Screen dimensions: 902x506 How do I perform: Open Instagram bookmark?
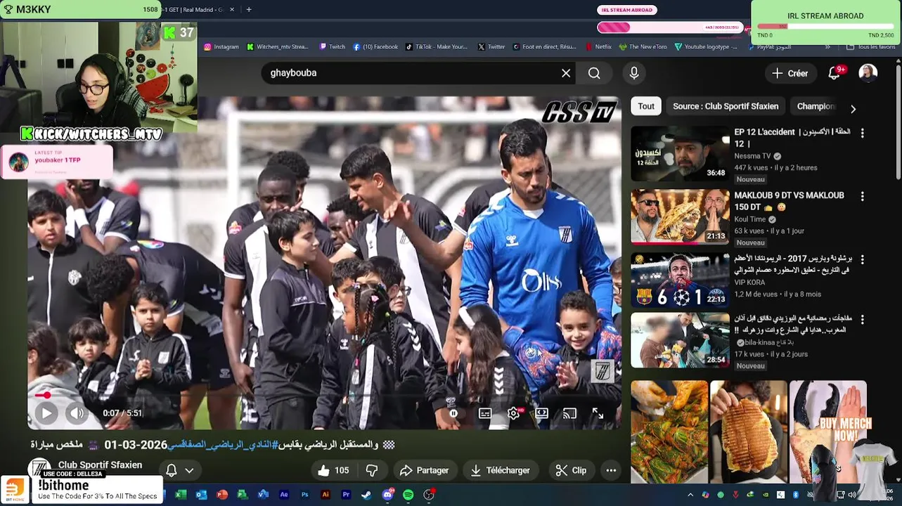click(x=221, y=47)
